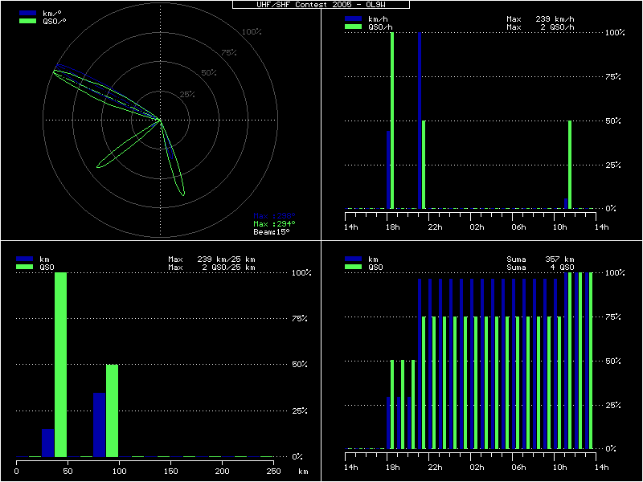This screenshot has height=482, width=643.
Task: Click the "UHF/SHF Contest 2005 - OL9W" title
Action: [x=321, y=5]
